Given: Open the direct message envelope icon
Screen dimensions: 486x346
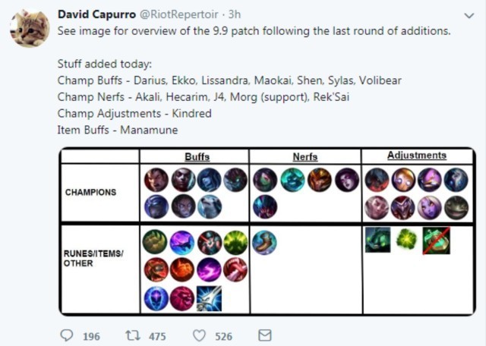Looking at the screenshot, I should [x=265, y=335].
